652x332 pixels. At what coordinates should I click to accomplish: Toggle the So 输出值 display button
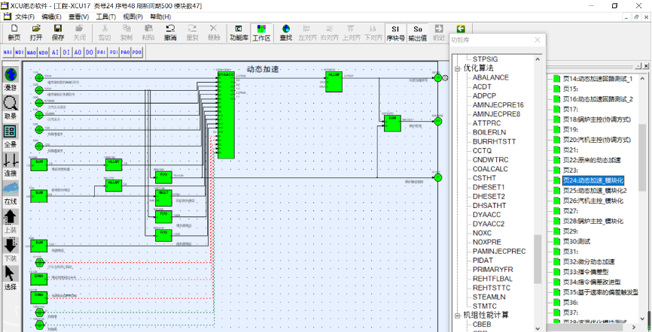pos(417,32)
